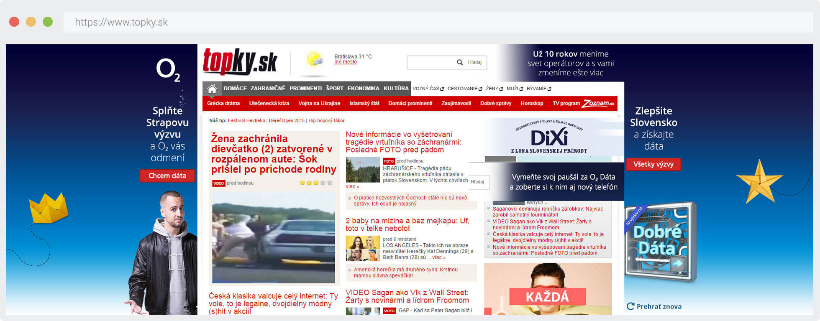Open the ŠPORT menu section
The height and width of the screenshot is (321, 820).
[335, 89]
